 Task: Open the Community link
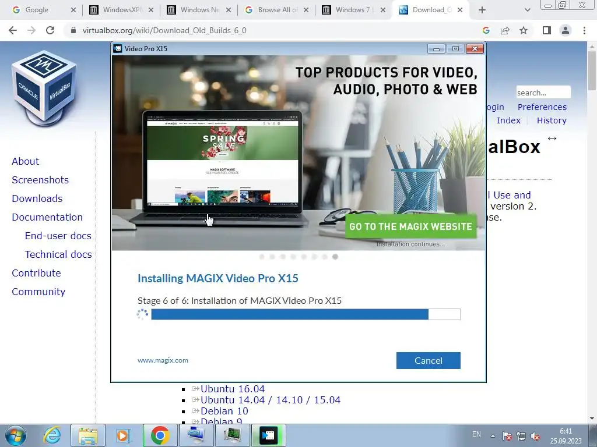coord(38,292)
